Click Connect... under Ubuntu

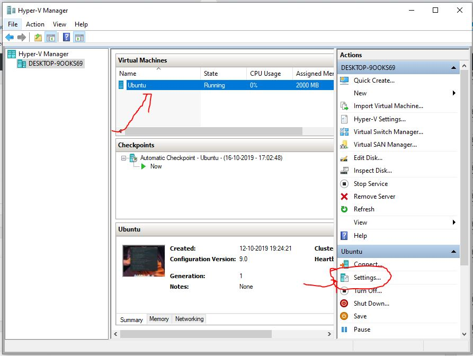coord(368,264)
